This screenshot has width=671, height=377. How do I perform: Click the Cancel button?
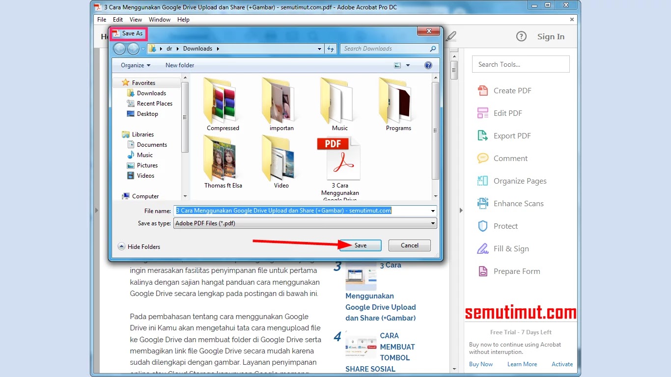410,245
